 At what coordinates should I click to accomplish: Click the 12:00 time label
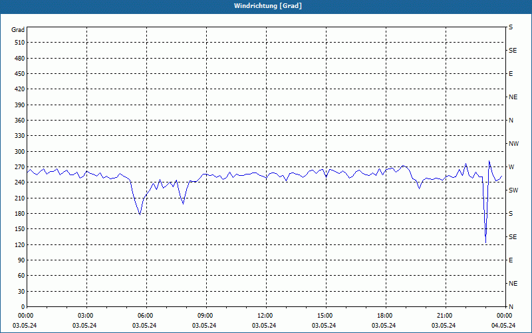(266, 316)
